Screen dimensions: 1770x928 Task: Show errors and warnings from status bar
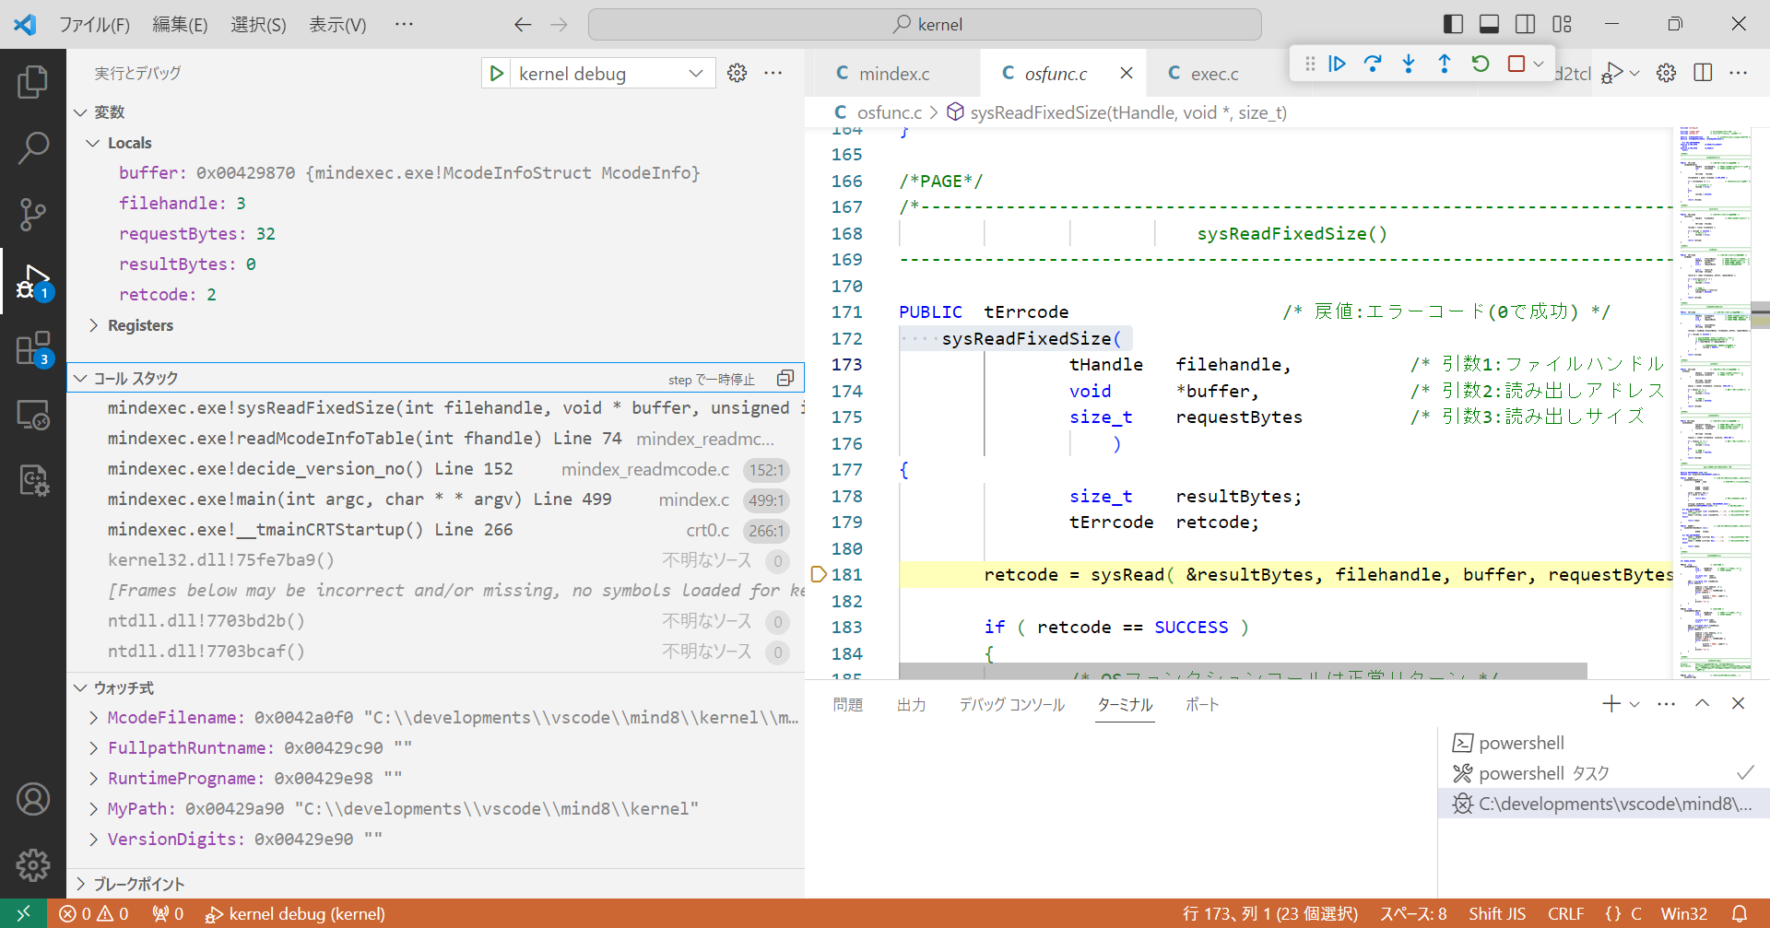point(94,913)
